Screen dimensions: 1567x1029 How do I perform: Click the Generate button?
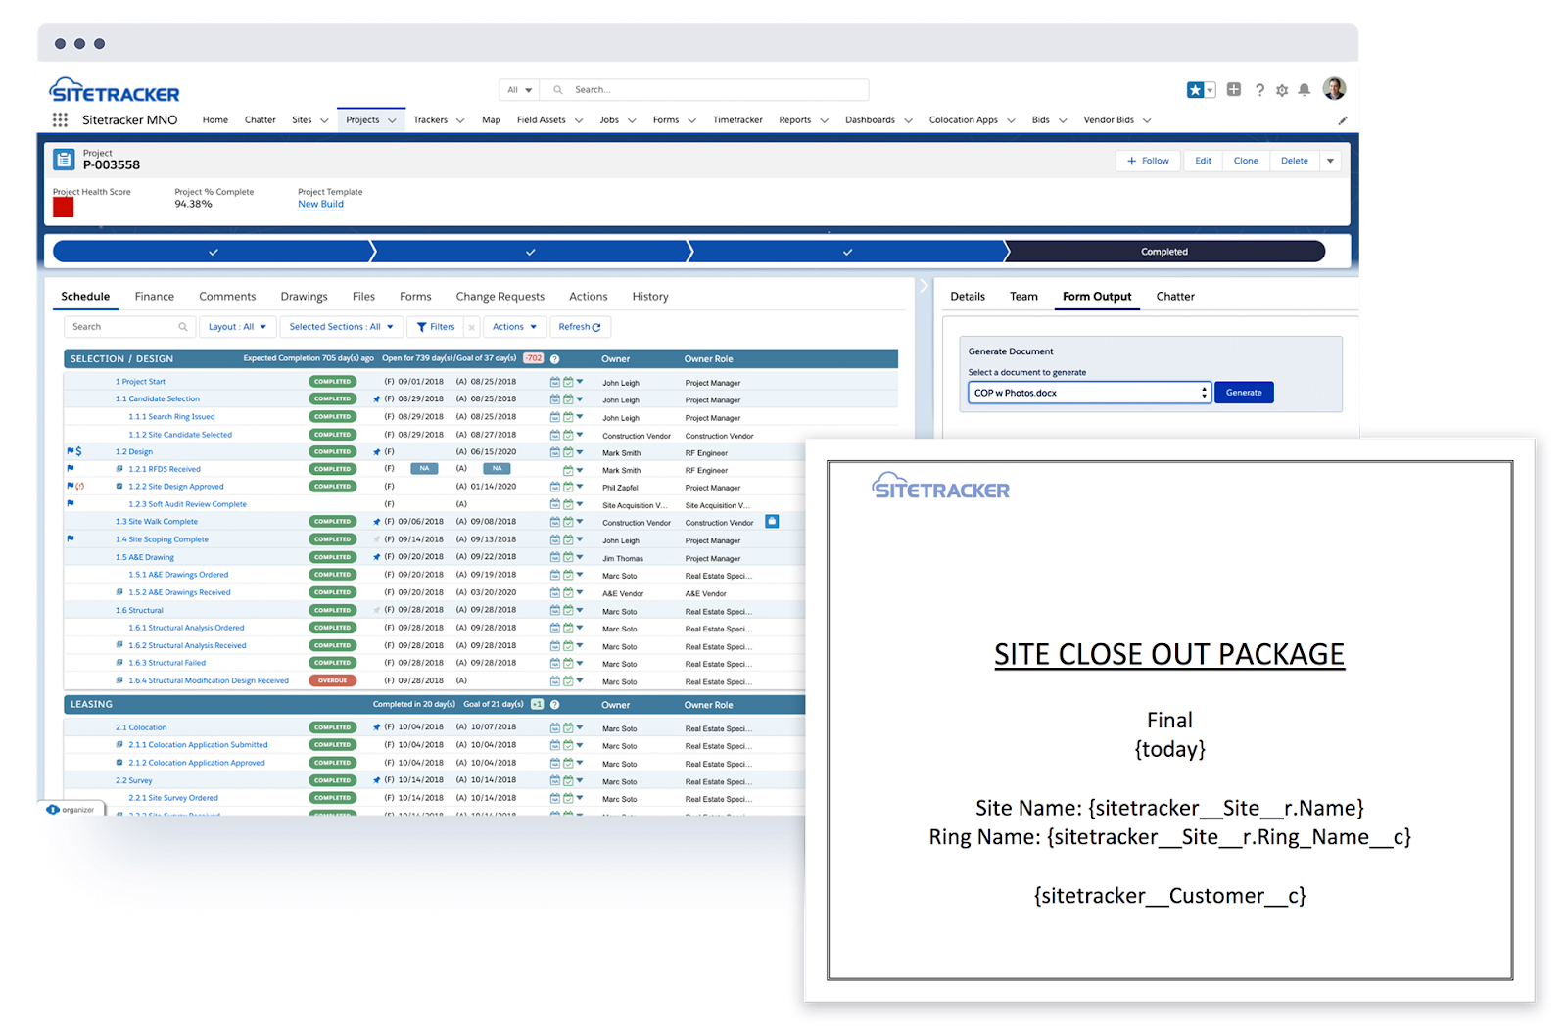(1244, 393)
